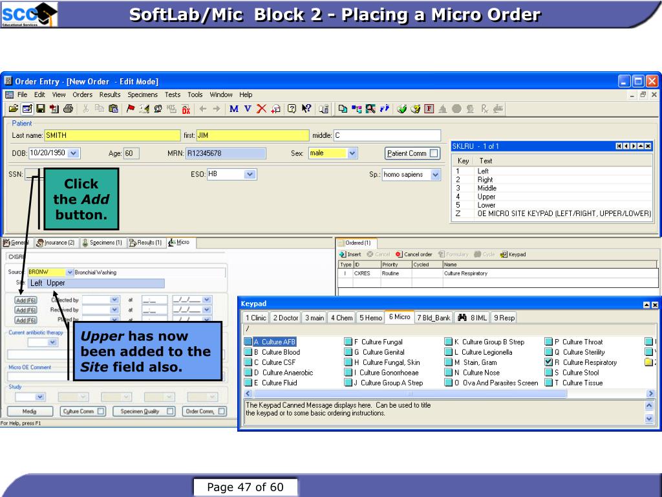Click the Site field Left Upper
Image resolution: width=662 pixels, height=497 pixels.
click(96, 283)
